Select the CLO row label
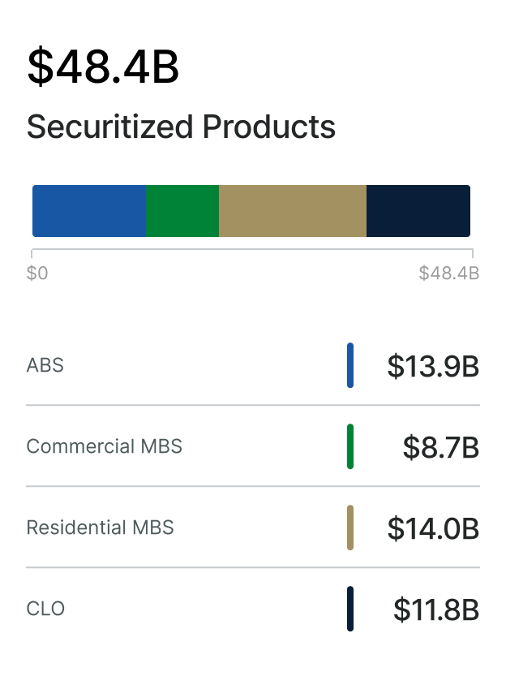506x689 pixels. click(x=45, y=609)
